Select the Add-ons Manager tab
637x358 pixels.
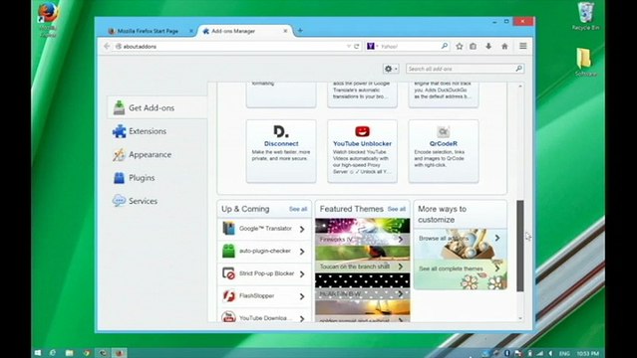click(x=244, y=31)
